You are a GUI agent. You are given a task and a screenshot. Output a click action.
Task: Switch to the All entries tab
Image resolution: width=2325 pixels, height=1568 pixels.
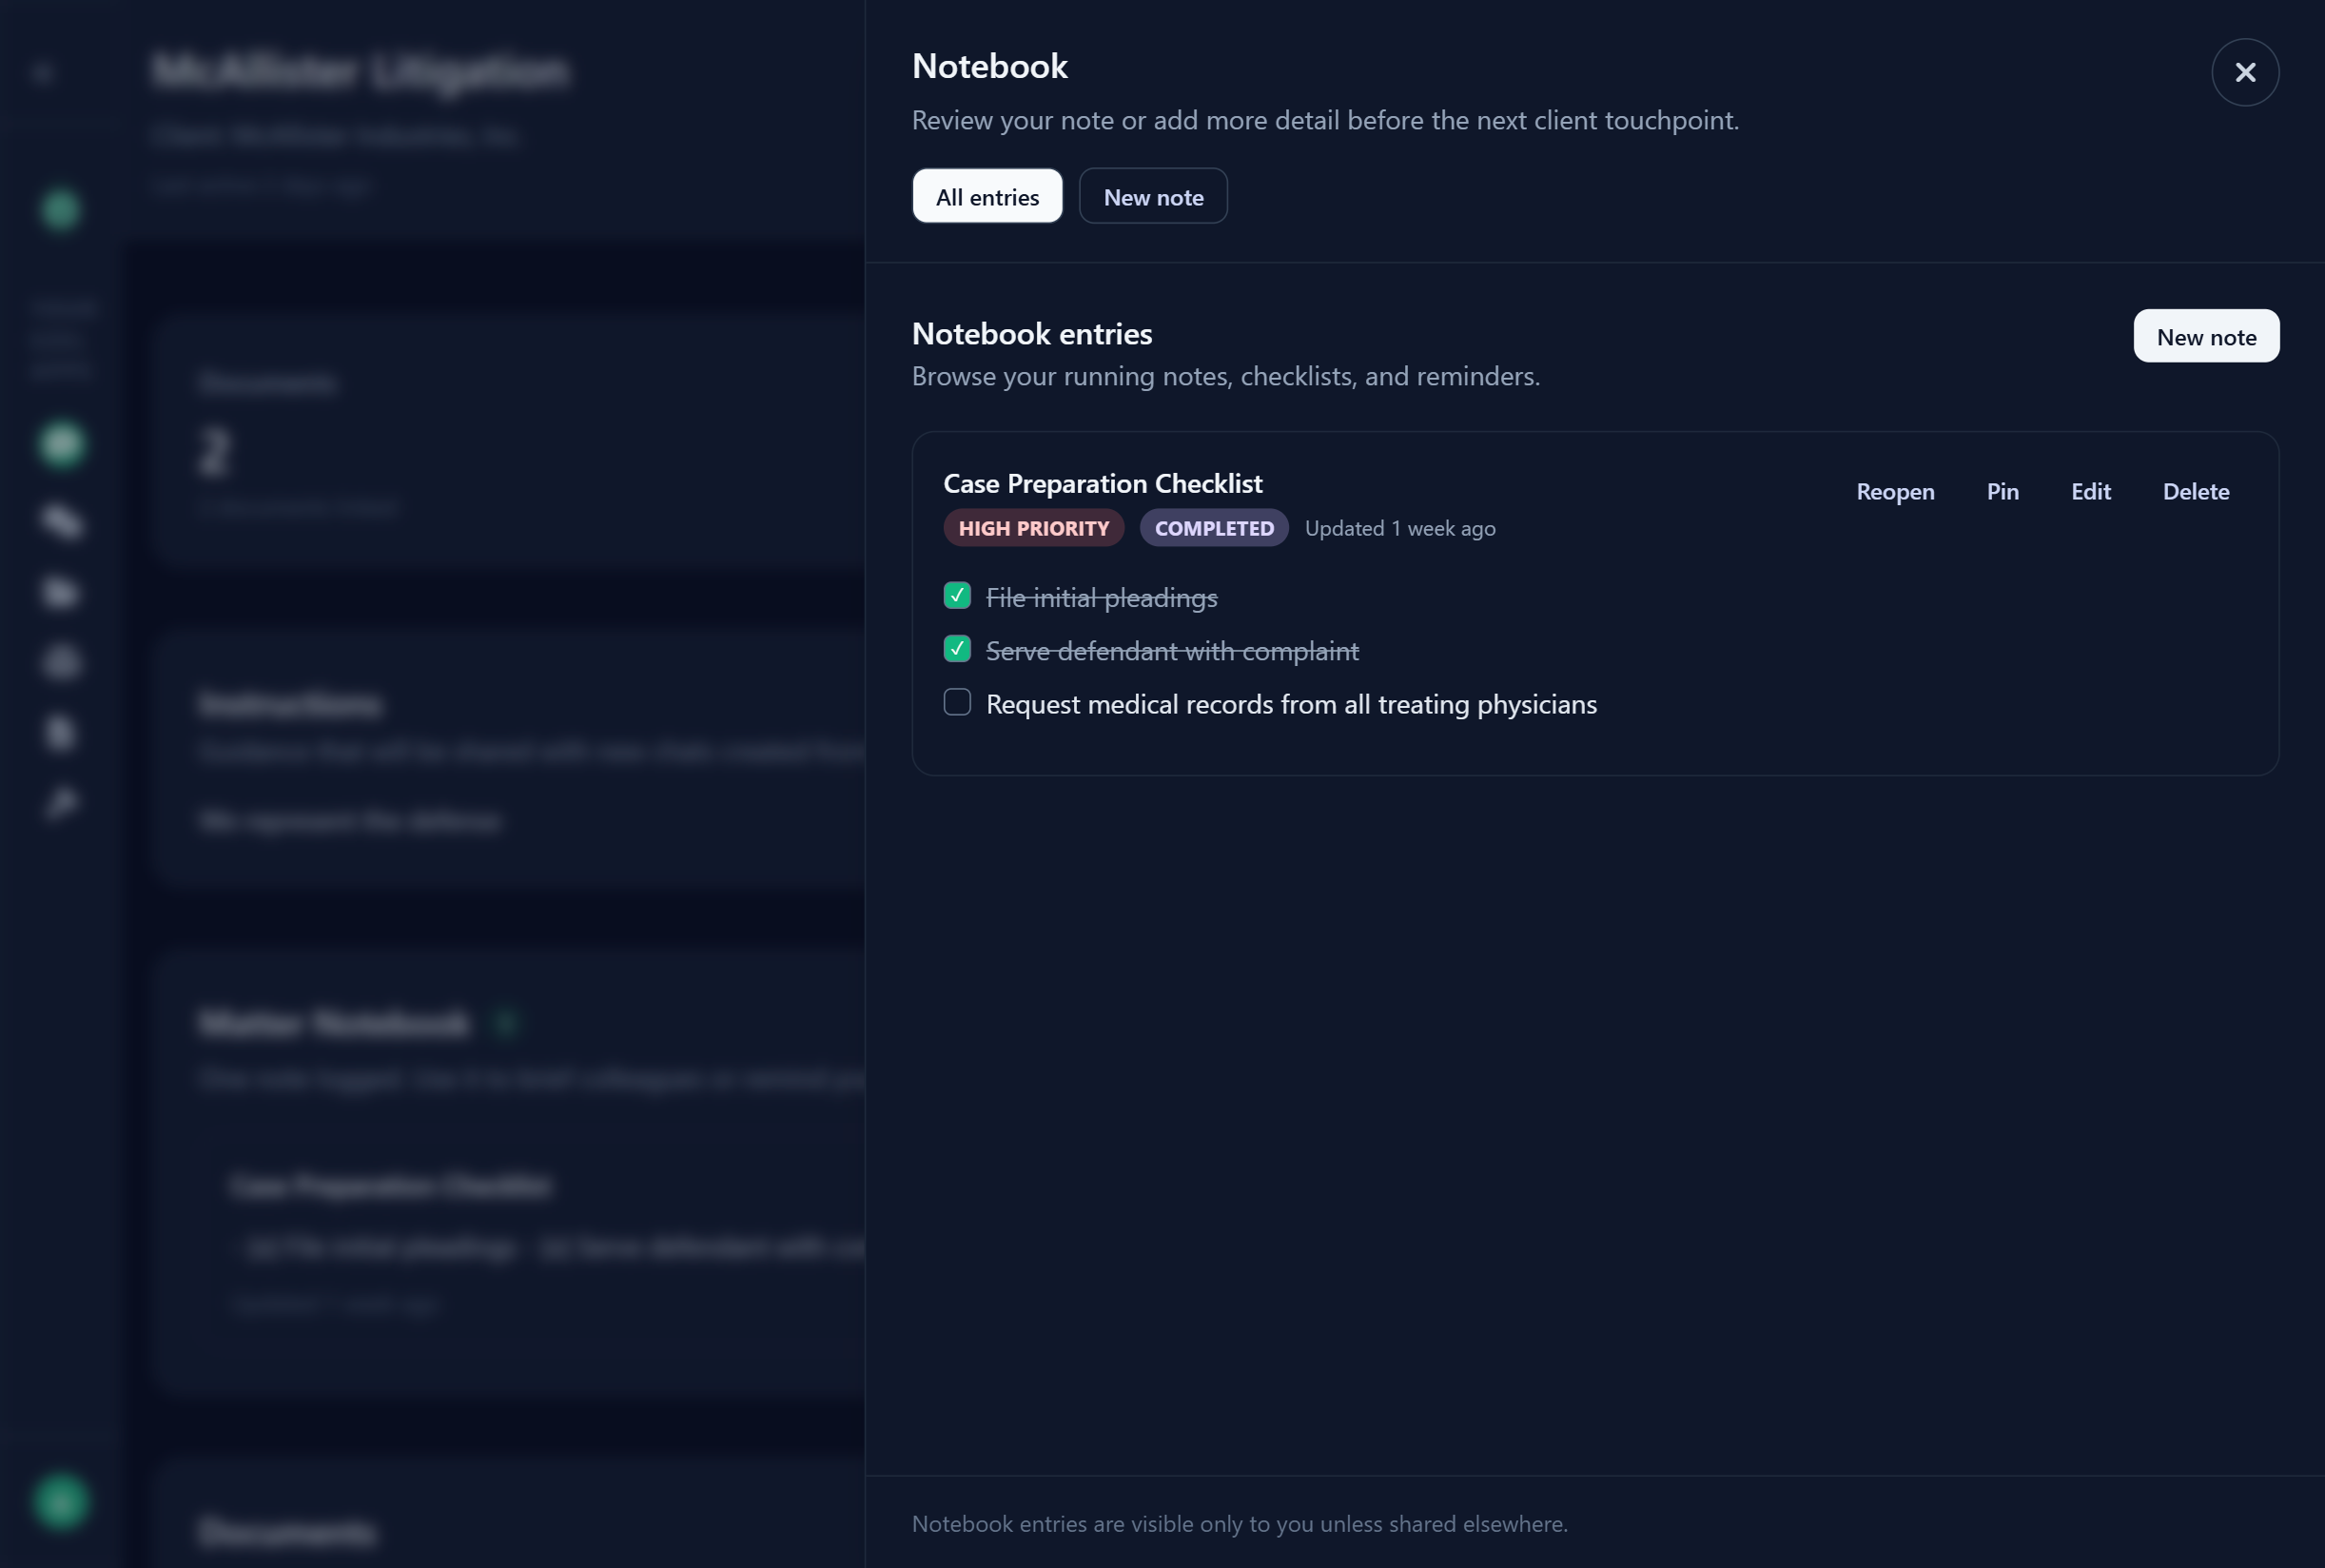tap(987, 196)
